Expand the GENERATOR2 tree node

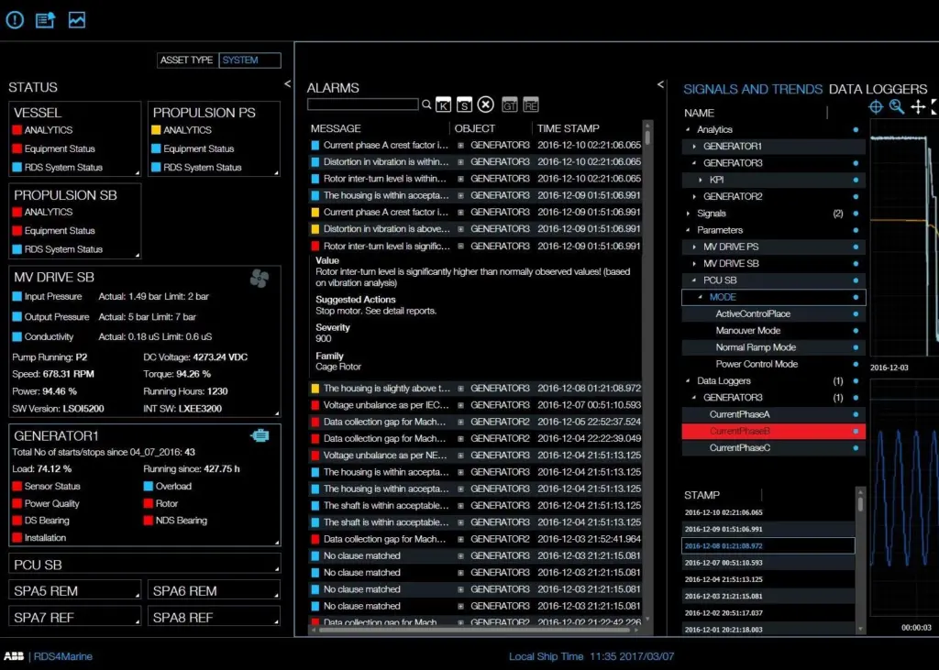[694, 196]
